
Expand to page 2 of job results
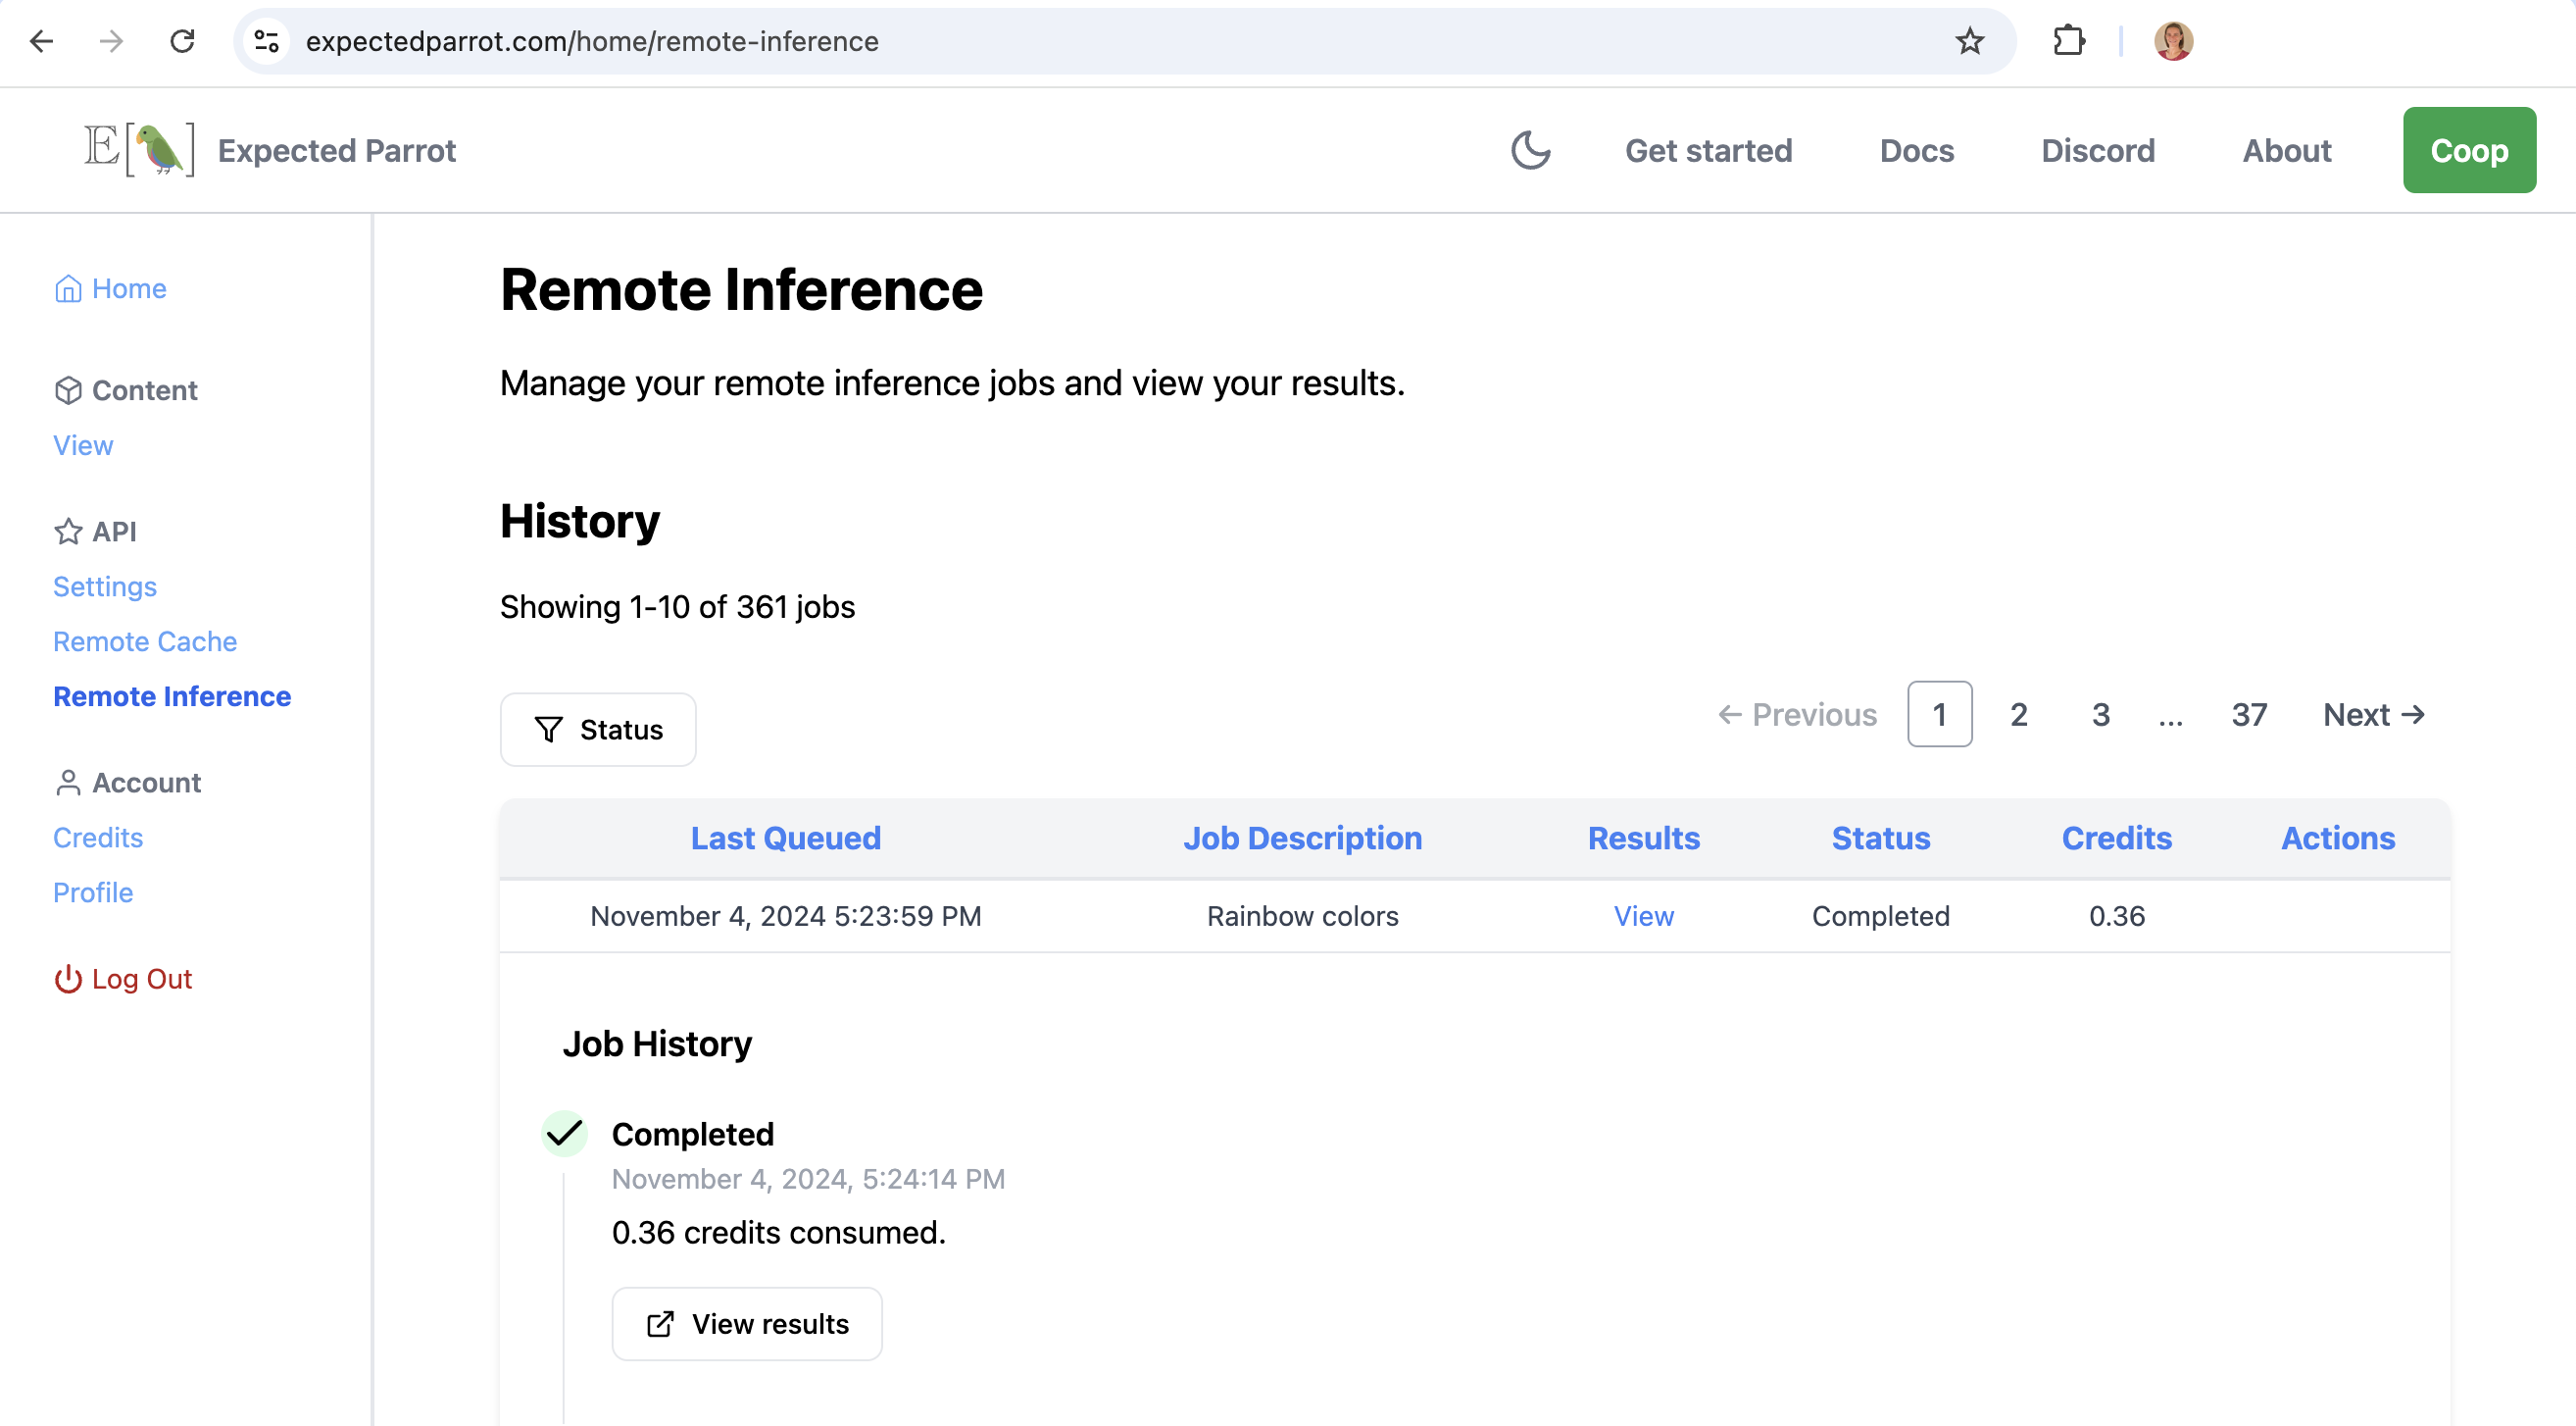coord(2018,715)
